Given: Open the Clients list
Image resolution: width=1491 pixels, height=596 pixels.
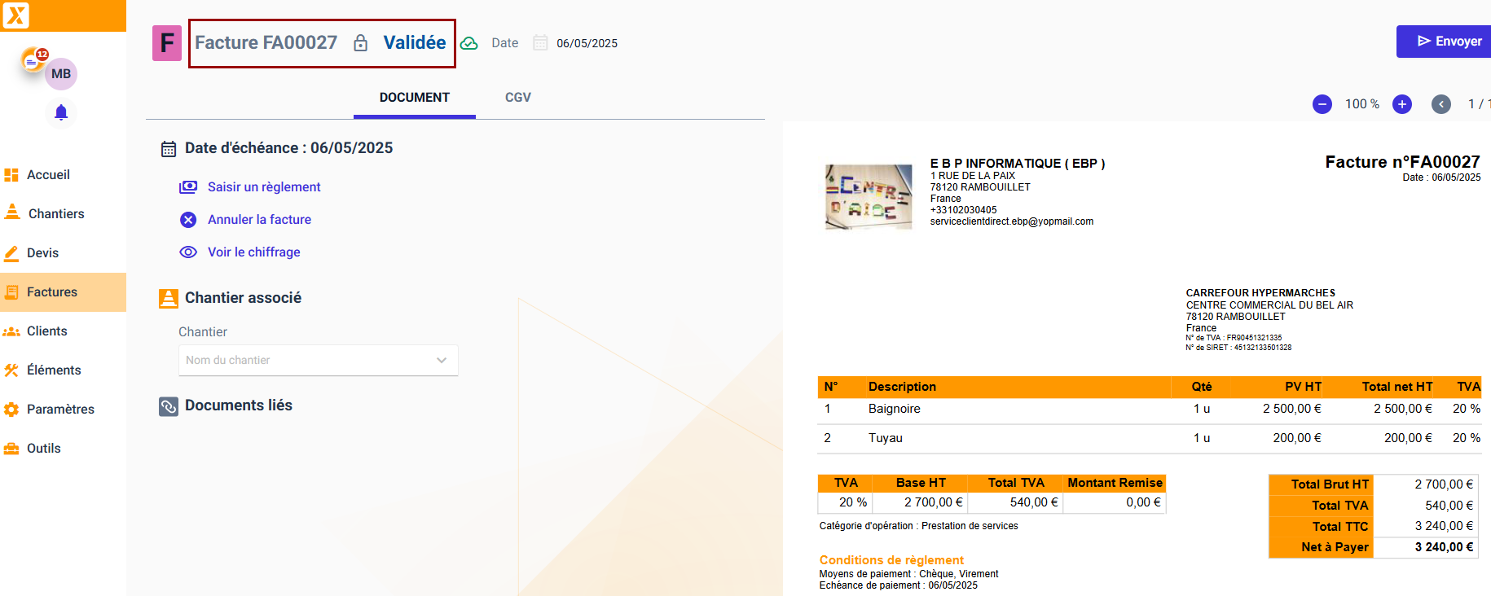Looking at the screenshot, I should [x=46, y=331].
